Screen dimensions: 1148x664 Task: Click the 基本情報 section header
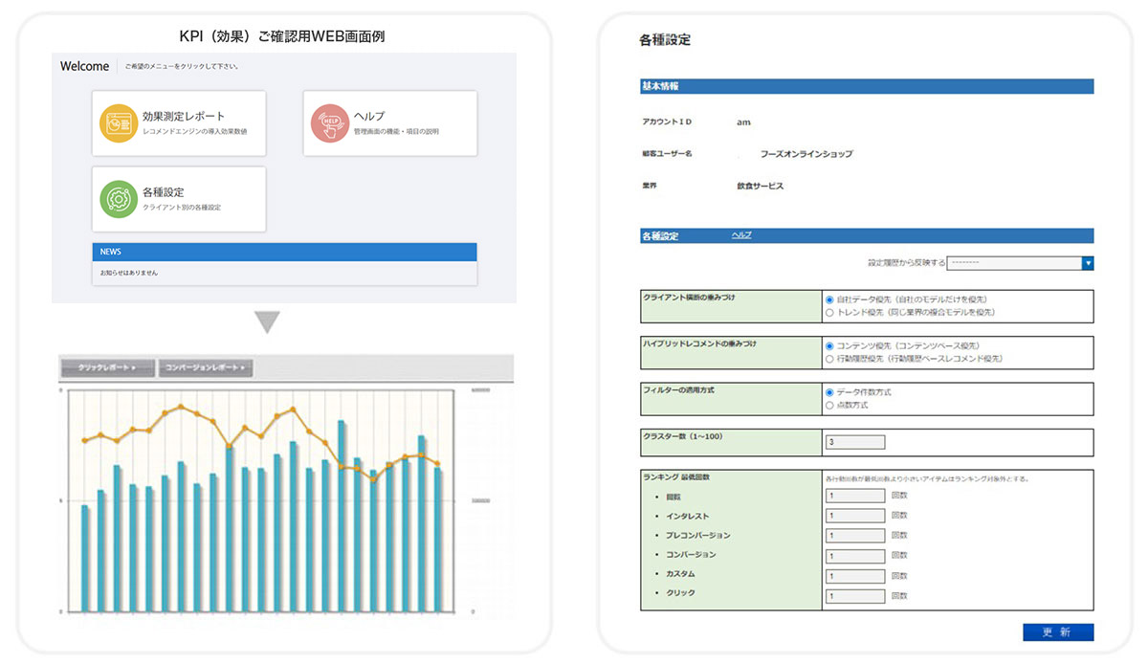(867, 86)
